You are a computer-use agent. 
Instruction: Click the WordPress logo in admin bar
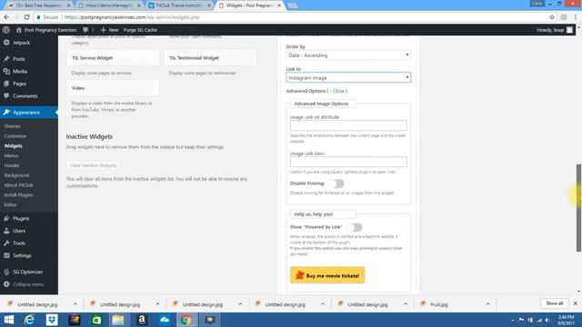click(x=6, y=30)
